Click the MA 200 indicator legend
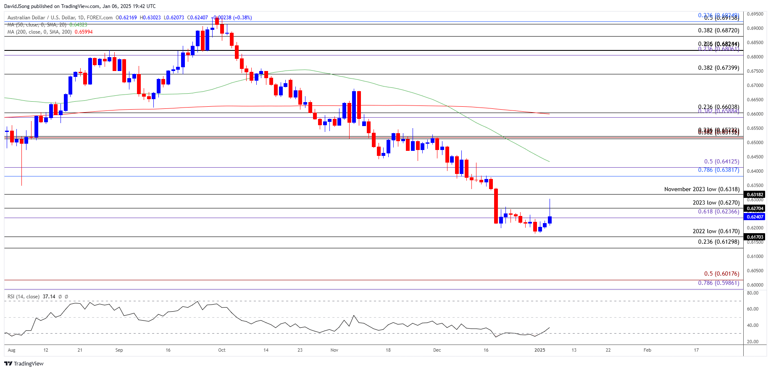The image size is (771, 371). point(50,32)
